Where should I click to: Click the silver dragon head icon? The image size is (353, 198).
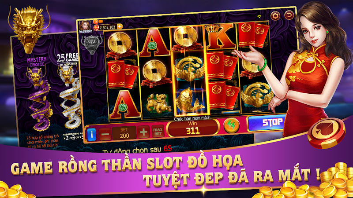92,44
